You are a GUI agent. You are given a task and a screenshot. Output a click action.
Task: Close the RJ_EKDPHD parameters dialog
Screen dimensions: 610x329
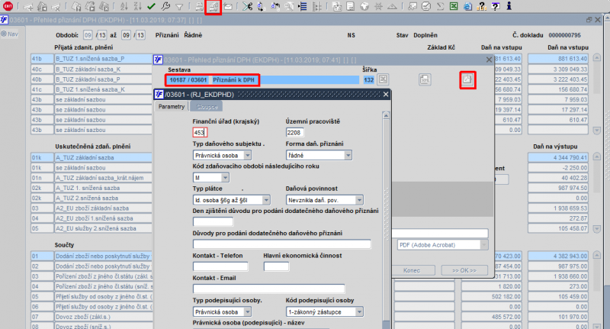coord(386,94)
